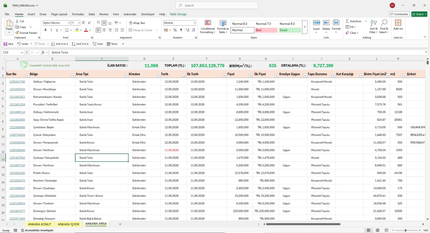
Task: Switch to Page Break Preview view
Action: point(386,230)
